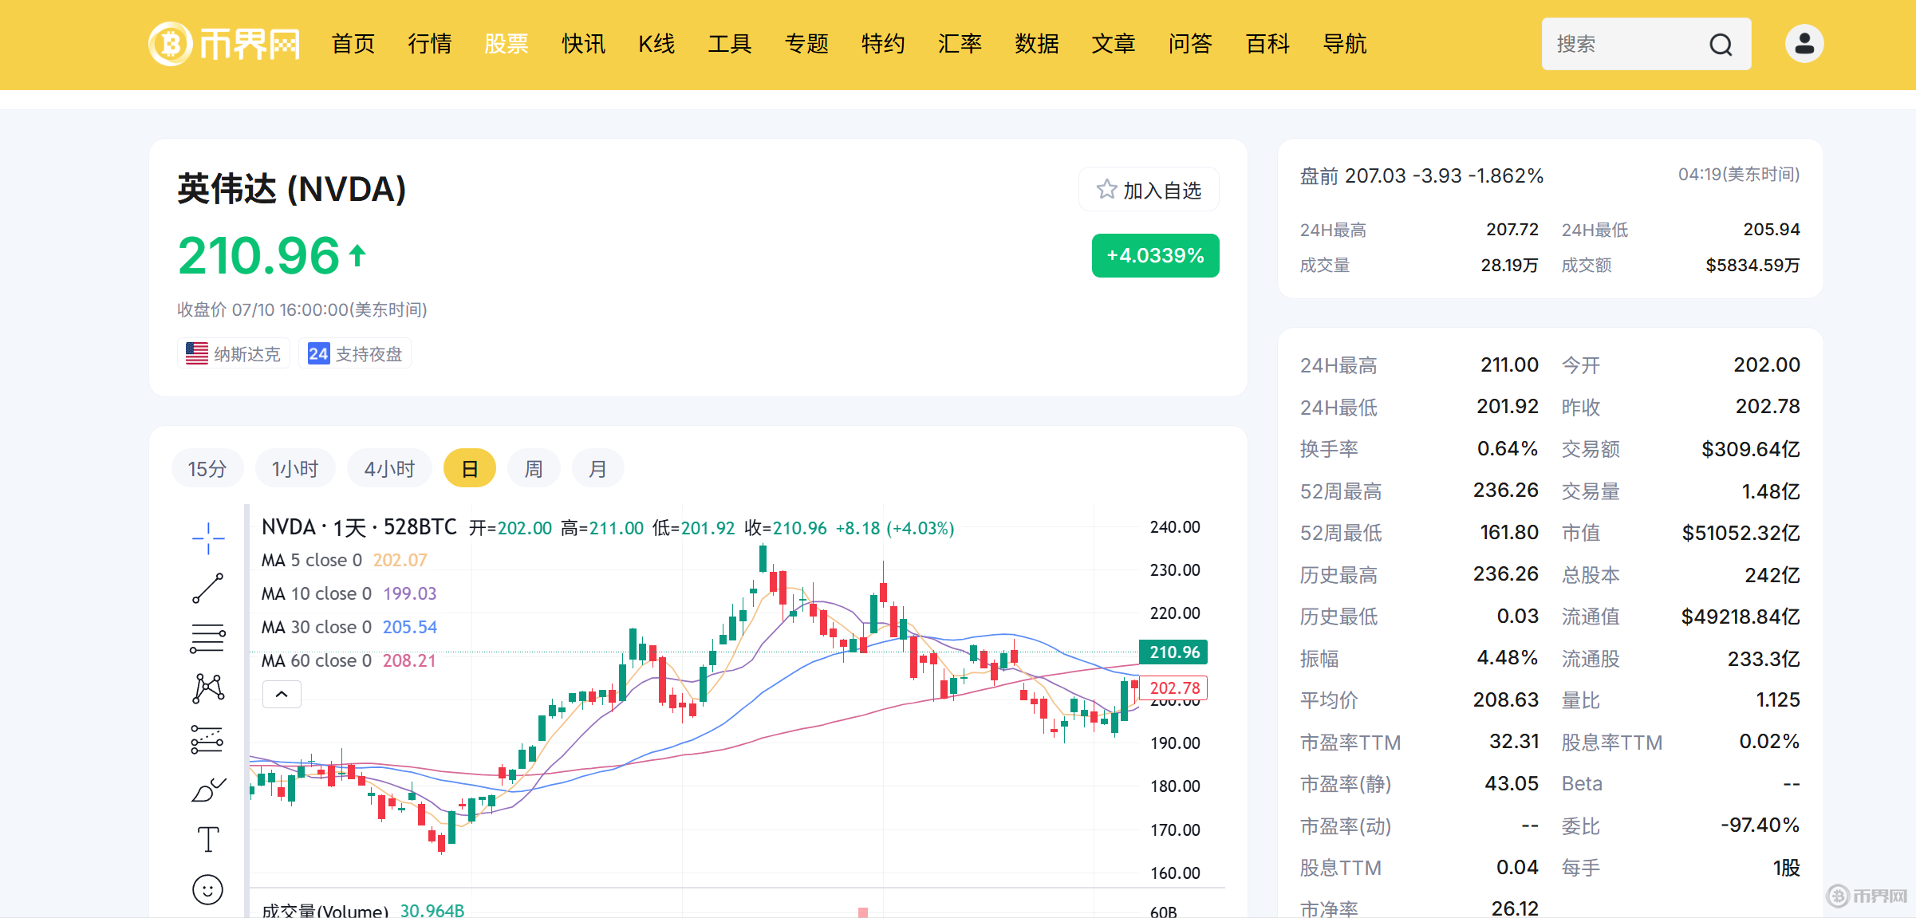1916x918 pixels.
Task: Select the forecast measurement tool
Action: (x=208, y=739)
